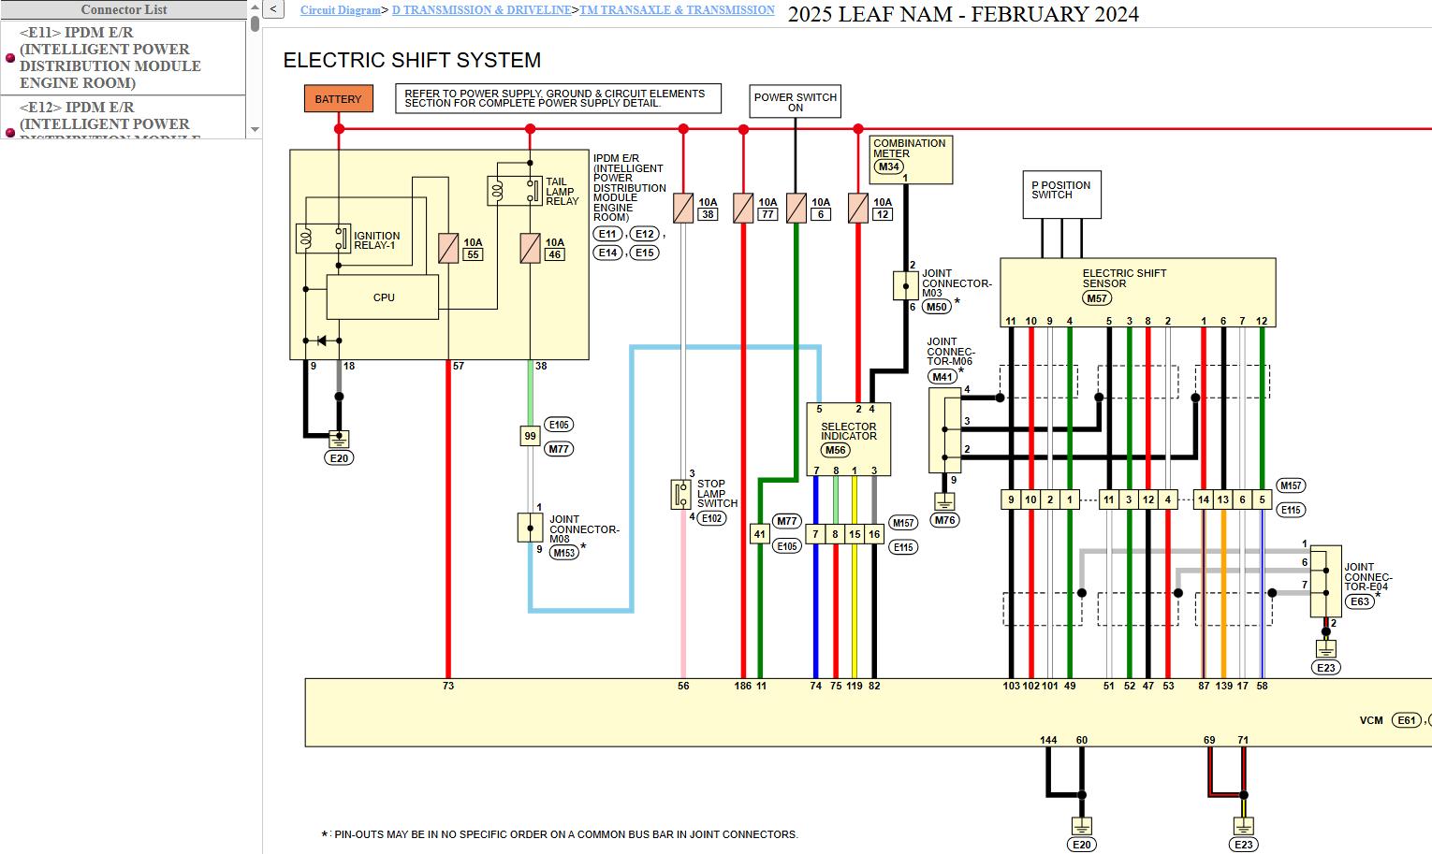Click the POWER SWITCH ON box
The image size is (1432, 854).
(x=796, y=101)
